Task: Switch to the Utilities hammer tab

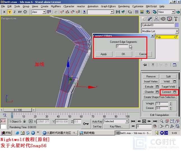Action: (x=176, y=19)
